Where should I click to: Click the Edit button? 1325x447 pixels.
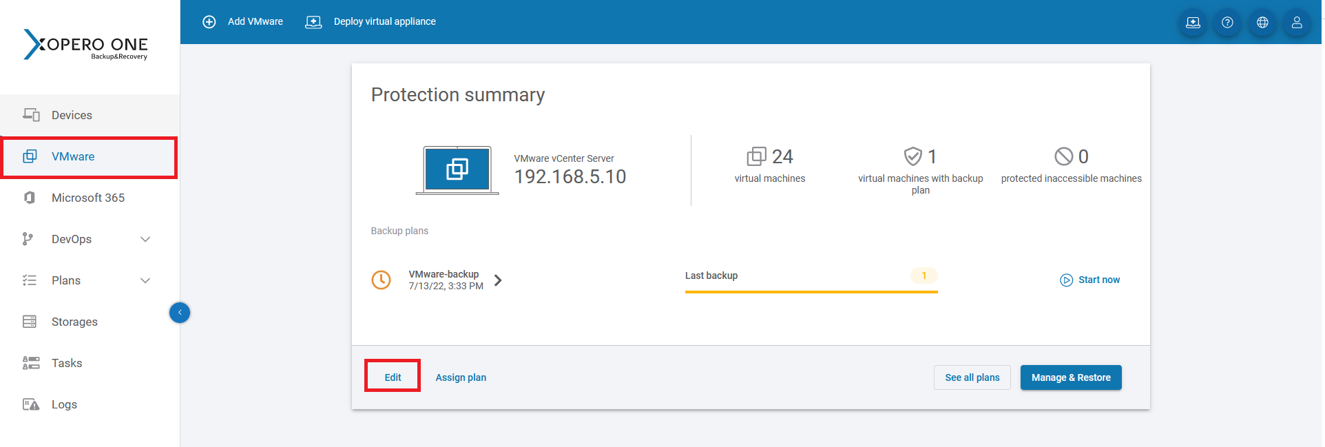[393, 377]
